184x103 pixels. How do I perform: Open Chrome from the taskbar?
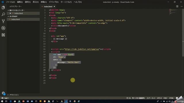coord(62,101)
